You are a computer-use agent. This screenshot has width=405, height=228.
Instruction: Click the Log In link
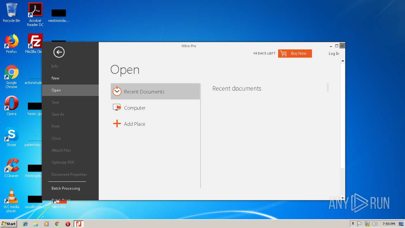click(334, 54)
